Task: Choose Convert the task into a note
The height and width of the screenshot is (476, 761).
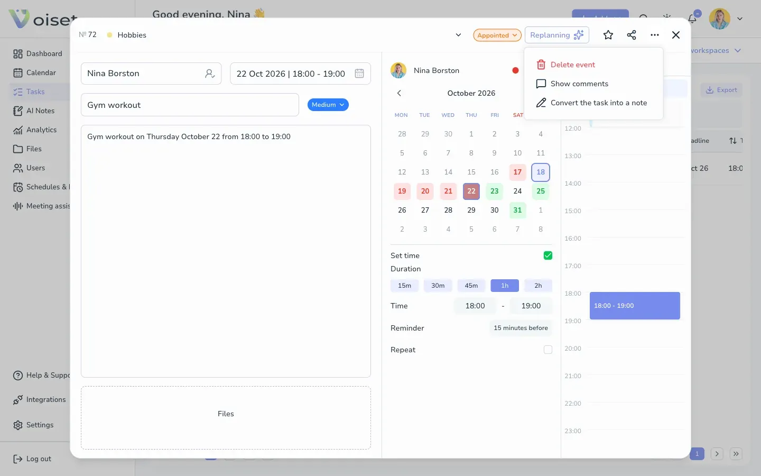Action: point(593,103)
